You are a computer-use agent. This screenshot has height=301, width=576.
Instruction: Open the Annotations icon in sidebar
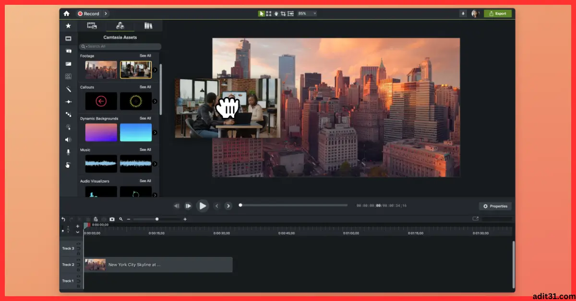[68, 51]
